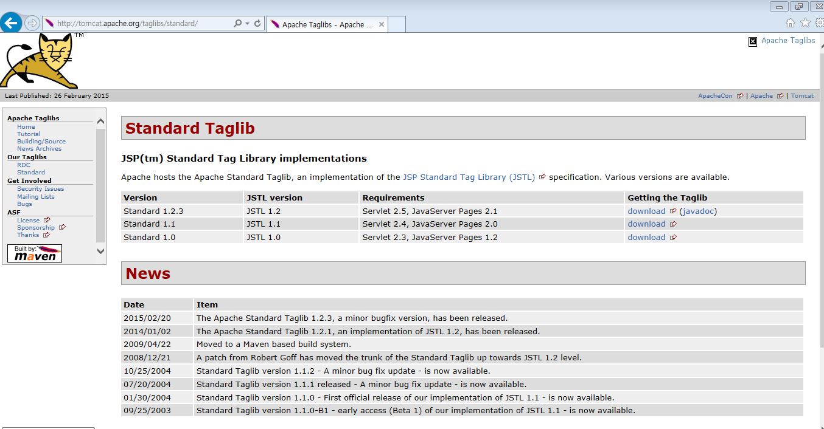This screenshot has height=429, width=824.
Task: Click external icon beside Standard 1.2.3 download
Action: click(673, 211)
